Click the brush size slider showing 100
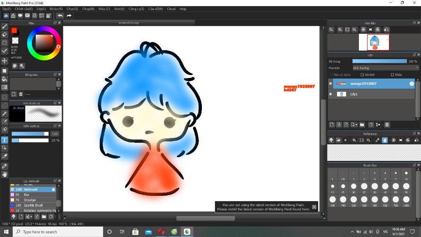The height and width of the screenshot is (237, 421). coord(30,134)
